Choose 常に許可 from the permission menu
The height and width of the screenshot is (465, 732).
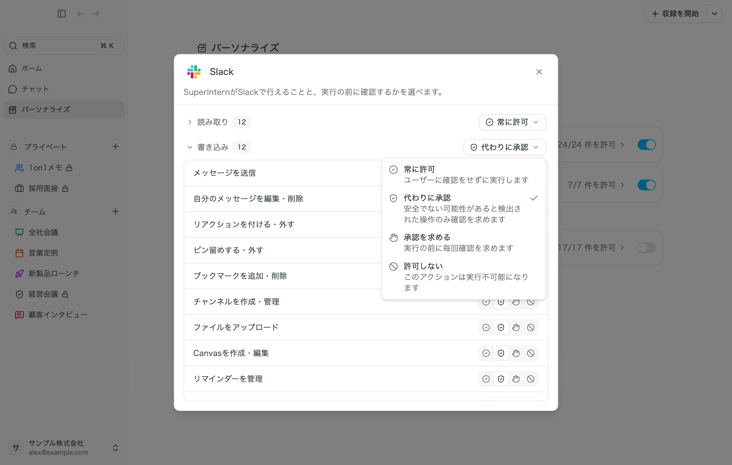(463, 174)
